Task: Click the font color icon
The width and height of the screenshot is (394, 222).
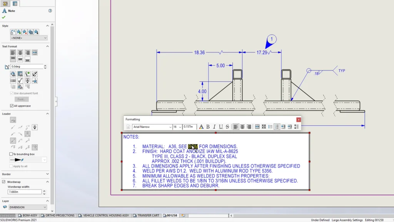Action: 201,127
